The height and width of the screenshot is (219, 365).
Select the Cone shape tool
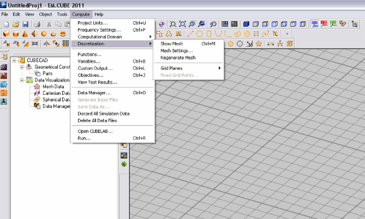click(x=25, y=34)
